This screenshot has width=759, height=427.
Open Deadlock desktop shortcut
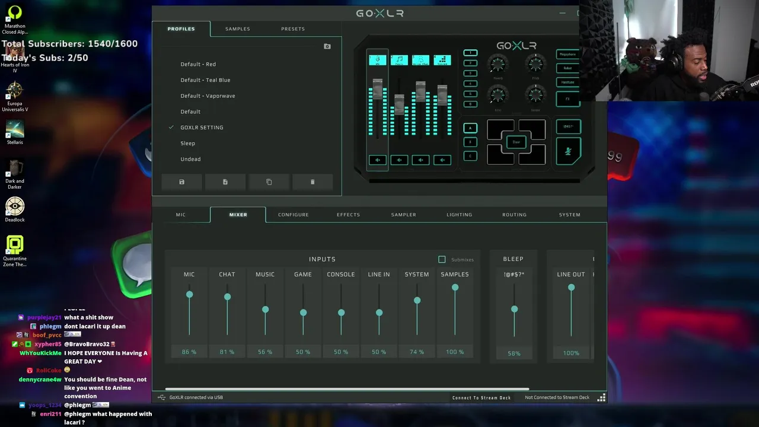tap(15, 211)
